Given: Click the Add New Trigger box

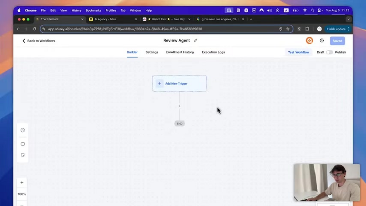Looking at the screenshot, I should (180, 83).
